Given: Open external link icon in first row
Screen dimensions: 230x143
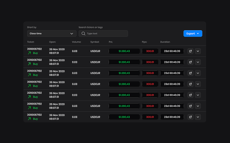Looking at the screenshot, I should click(190, 51).
